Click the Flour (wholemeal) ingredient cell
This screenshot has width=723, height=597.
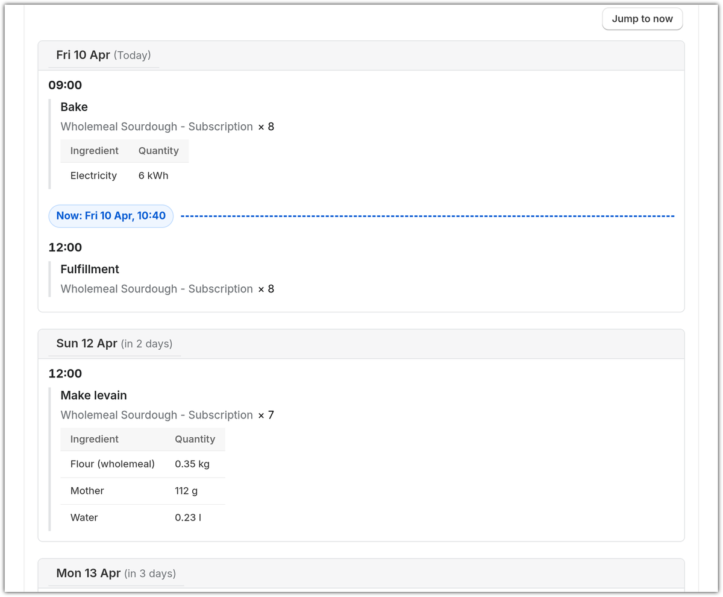(113, 464)
